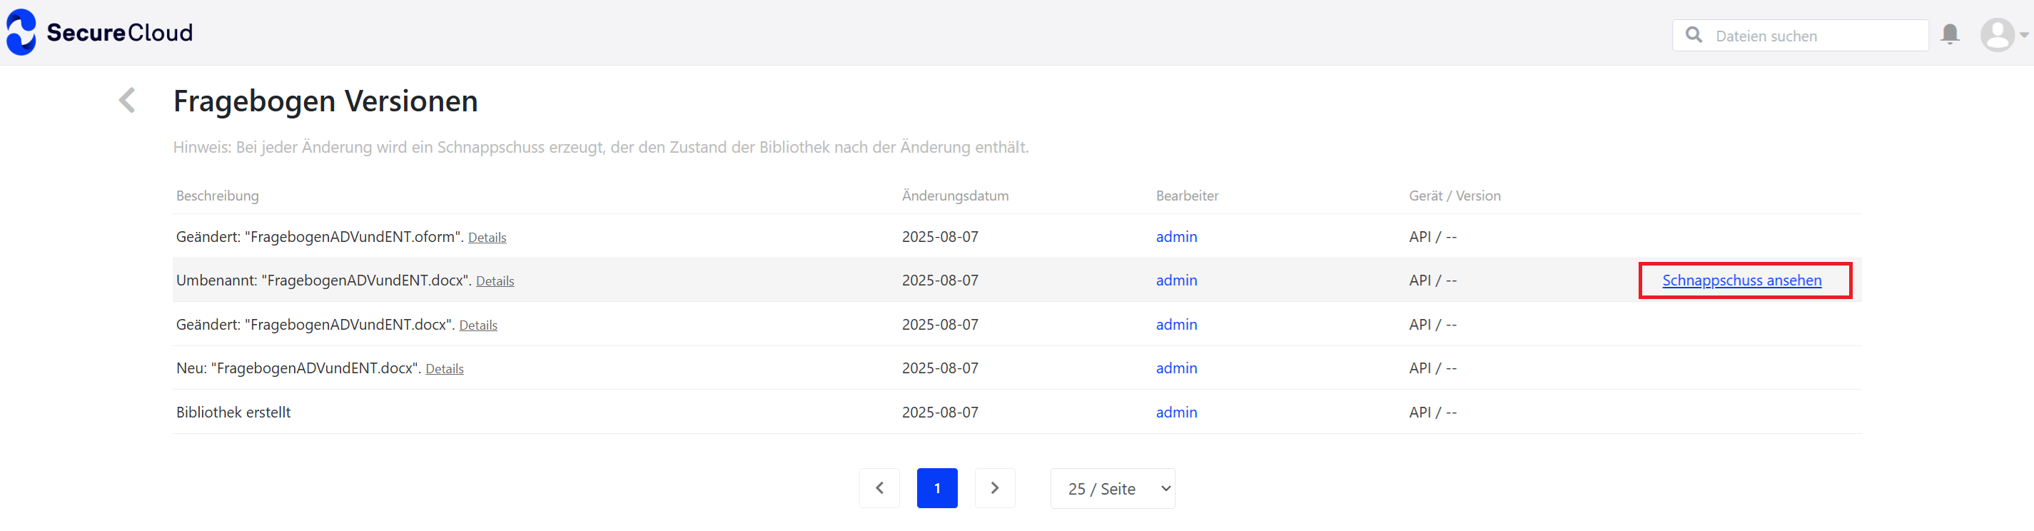Viewport: 2034px width, 531px height.
Task: Click the Hinweis snapshot note text
Action: click(600, 148)
